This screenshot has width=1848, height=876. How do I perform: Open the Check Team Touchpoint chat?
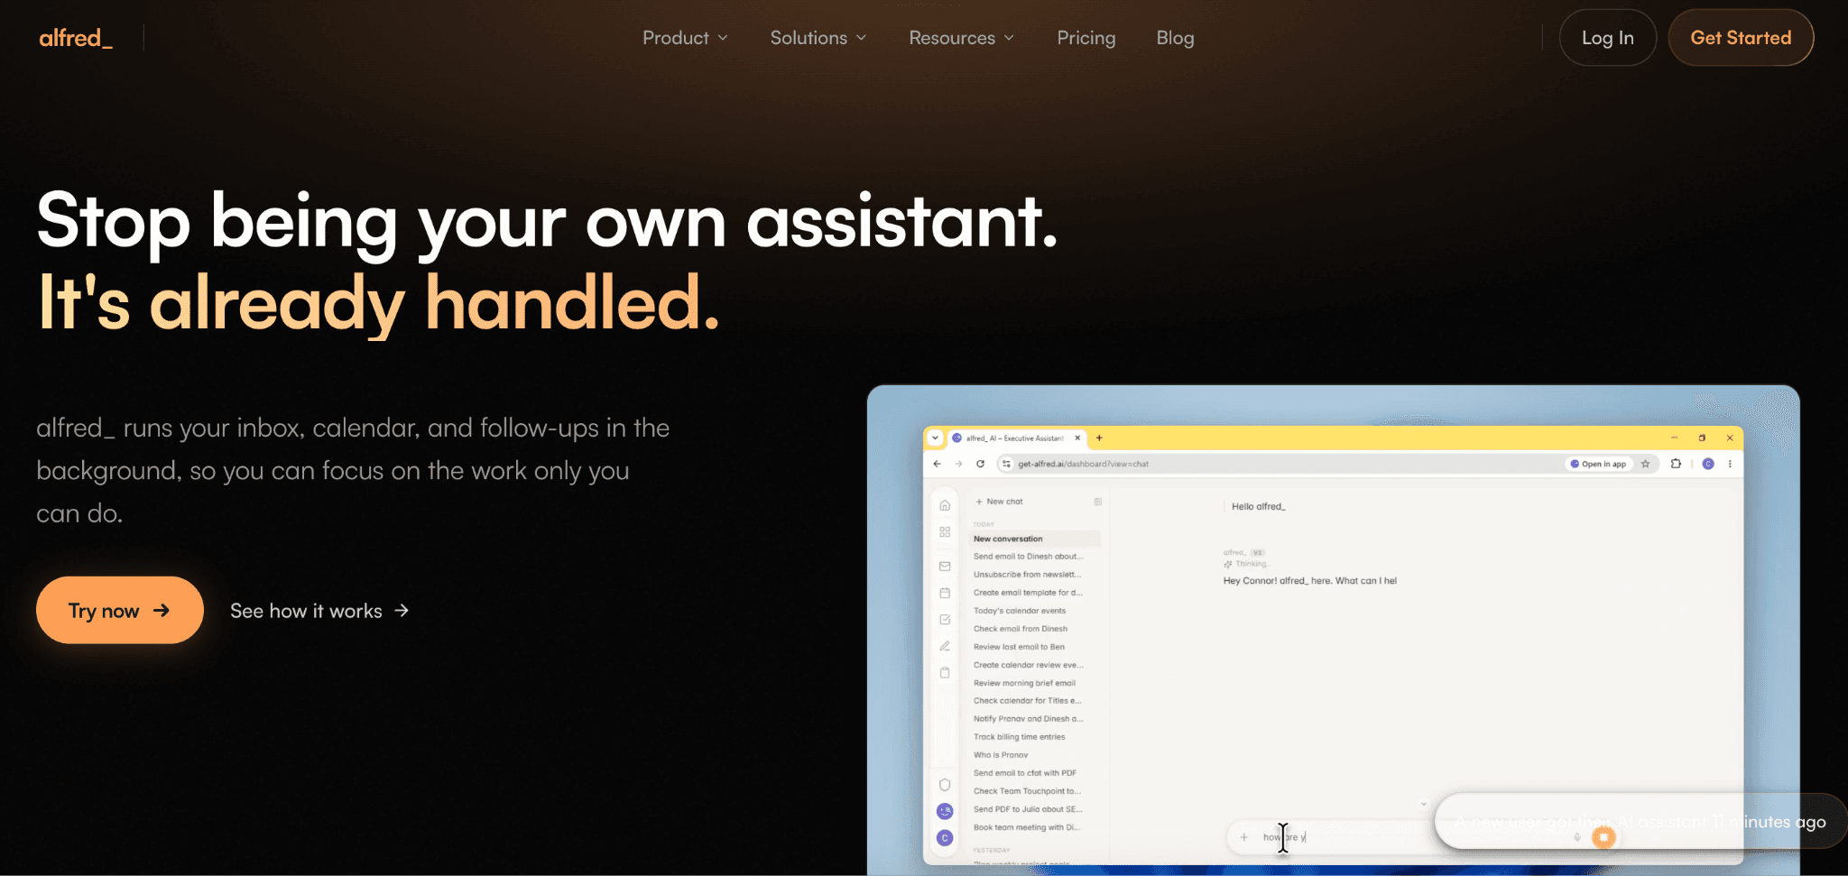pyautogui.click(x=1027, y=791)
